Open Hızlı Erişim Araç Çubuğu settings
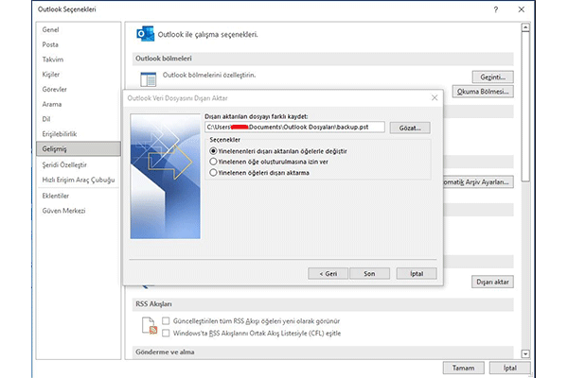Image resolution: width=568 pixels, height=378 pixels. (x=79, y=180)
